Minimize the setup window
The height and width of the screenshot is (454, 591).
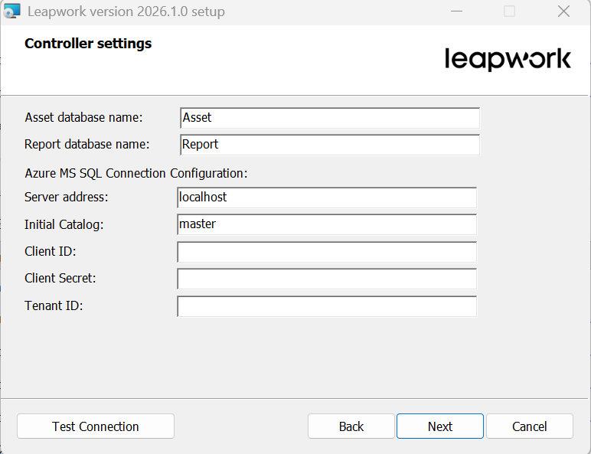click(456, 11)
